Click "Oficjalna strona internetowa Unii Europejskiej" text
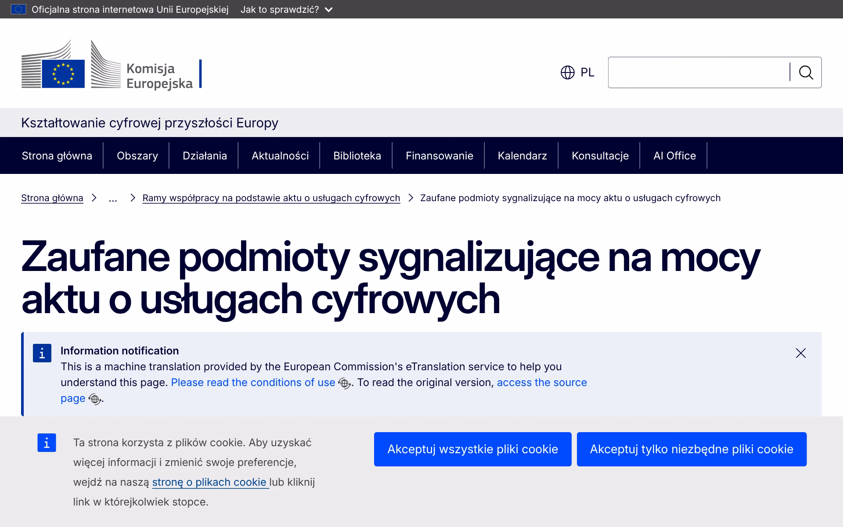843x527 pixels. (130, 9)
